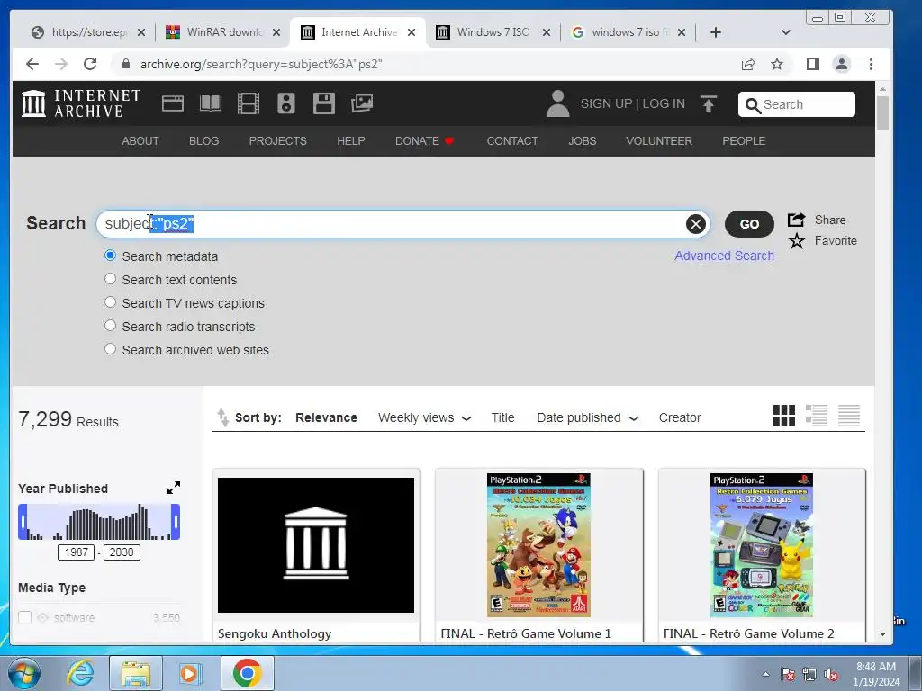Click the Upload arrow icon
The image size is (922, 691).
tap(709, 104)
